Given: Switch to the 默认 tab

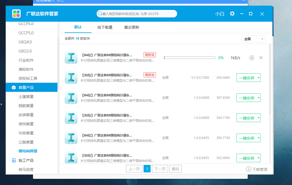Looking at the screenshot, I should click(78, 27).
